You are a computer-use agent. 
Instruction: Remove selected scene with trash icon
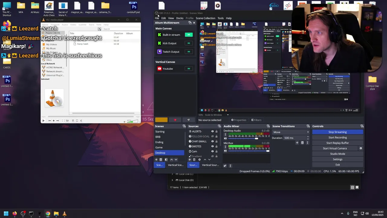(161, 160)
